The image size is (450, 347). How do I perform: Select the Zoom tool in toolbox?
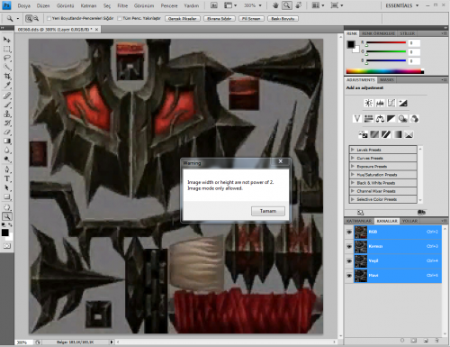tap(6, 216)
